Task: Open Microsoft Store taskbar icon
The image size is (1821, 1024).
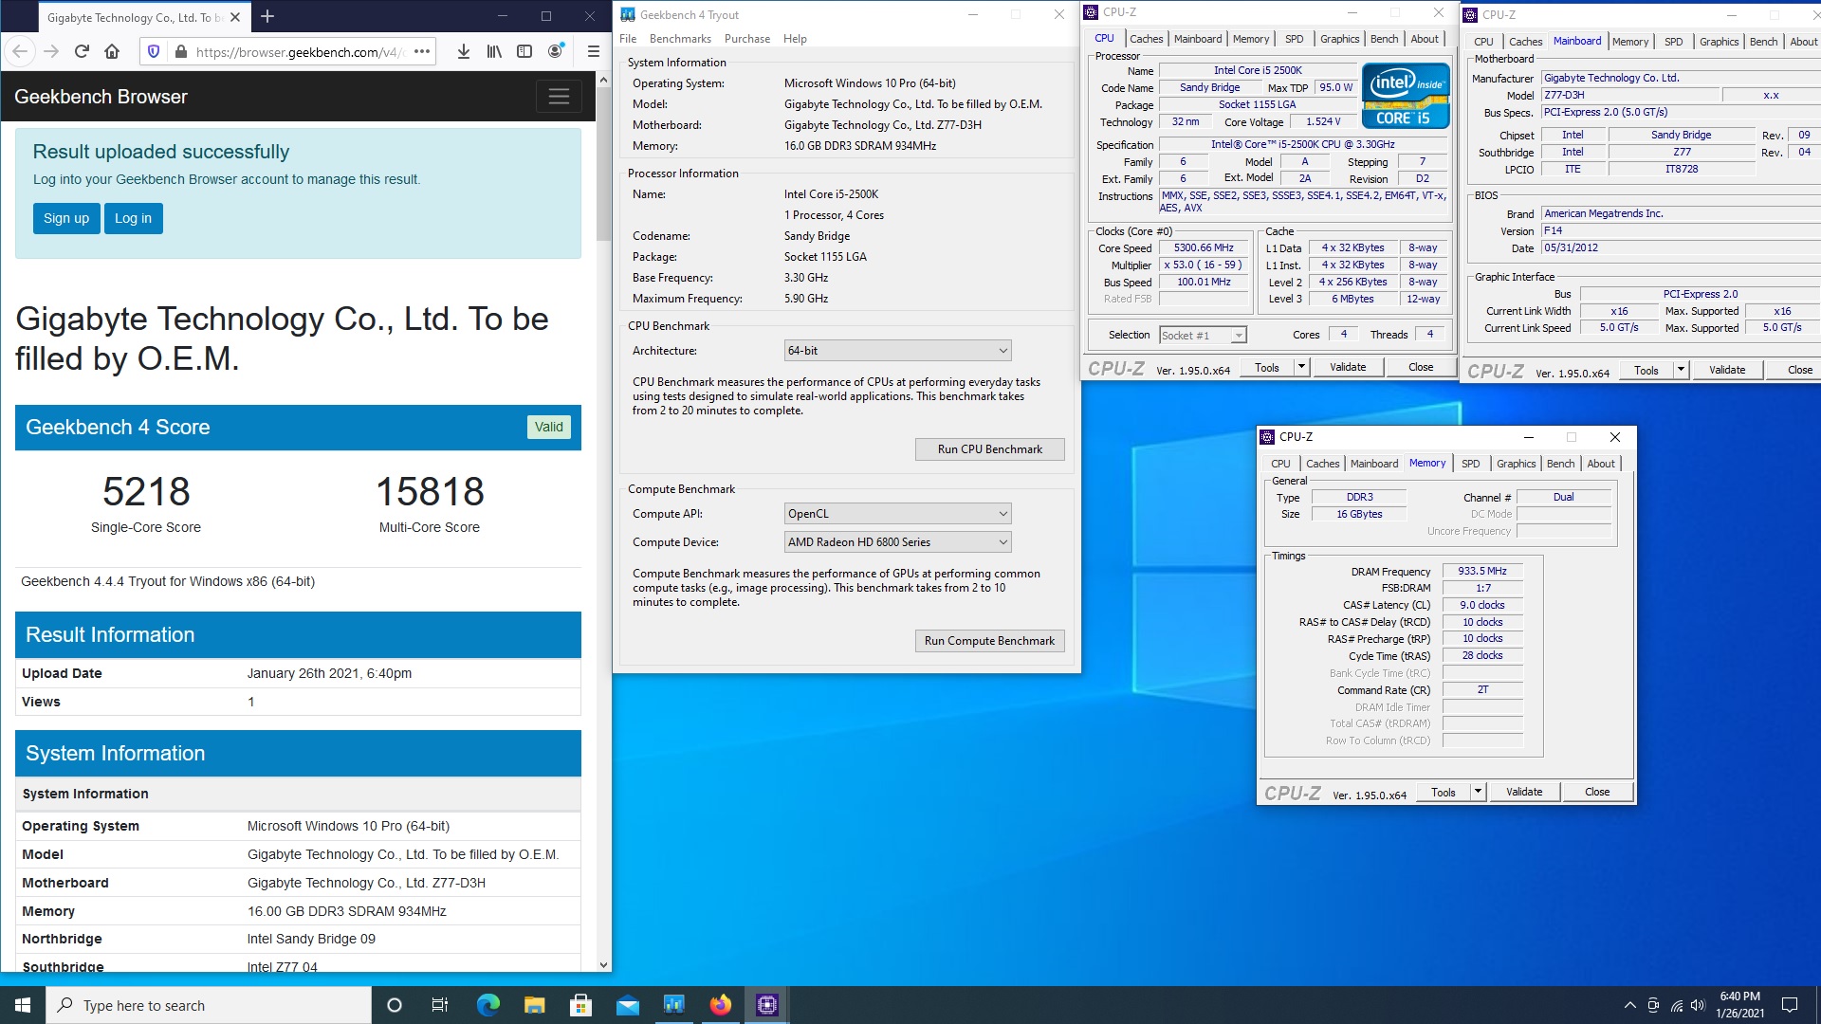Action: (x=580, y=1005)
